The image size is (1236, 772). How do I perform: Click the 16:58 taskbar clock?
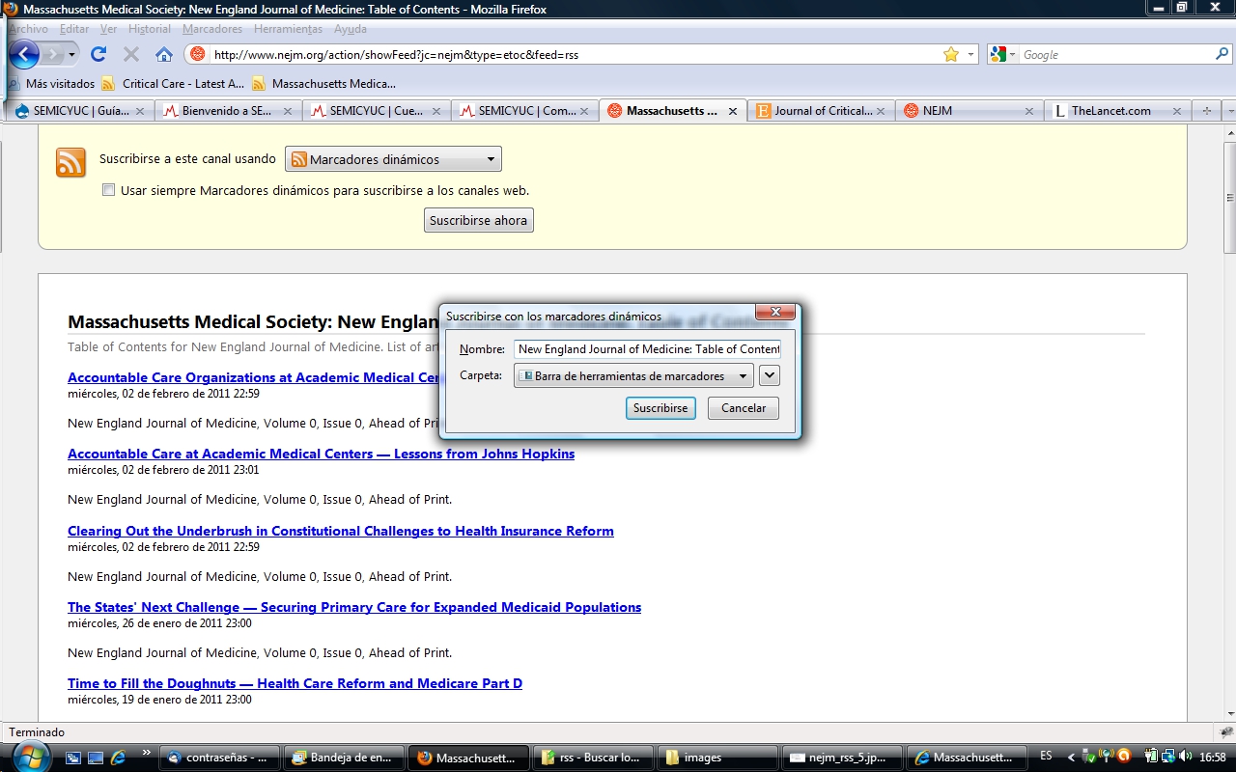tap(1213, 758)
